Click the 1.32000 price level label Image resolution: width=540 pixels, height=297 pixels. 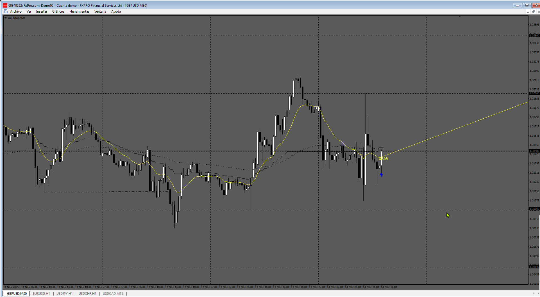(534, 93)
